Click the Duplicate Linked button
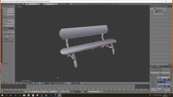Image resolution: width=173 pixels, height=97 pixels. pyautogui.click(x=9, y=22)
